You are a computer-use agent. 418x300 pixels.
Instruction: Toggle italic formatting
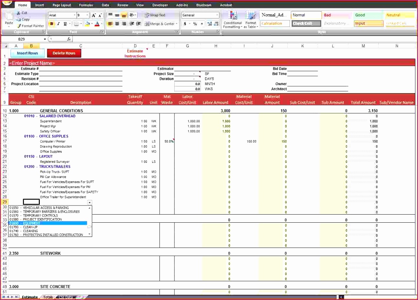click(x=59, y=24)
